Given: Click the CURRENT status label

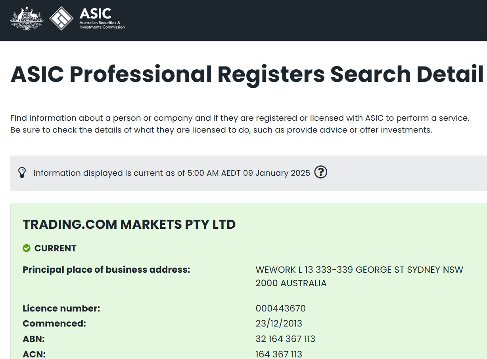Looking at the screenshot, I should tap(55, 248).
